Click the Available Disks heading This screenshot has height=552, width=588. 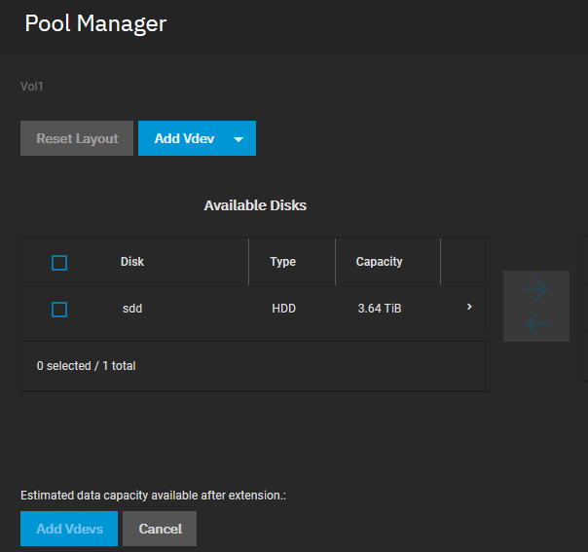click(x=255, y=205)
